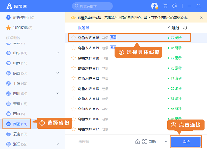
Task: Expand the 山东 region chevron
Action: (x=58, y=53)
